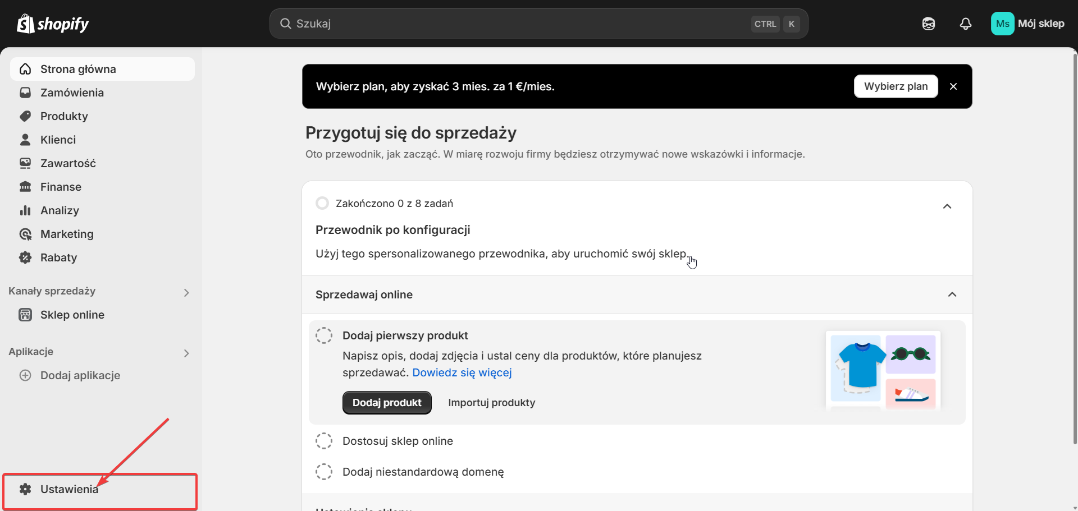Expand the Kanały sprzedaży chevron
The width and height of the screenshot is (1078, 511).
click(186, 292)
